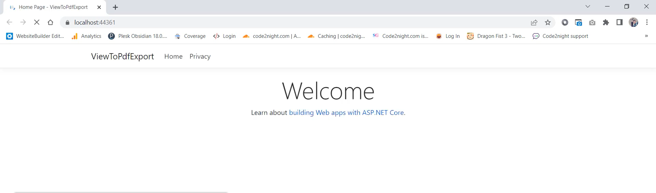Open Chrome three-dot menu
This screenshot has height=193, width=656.
(647, 23)
